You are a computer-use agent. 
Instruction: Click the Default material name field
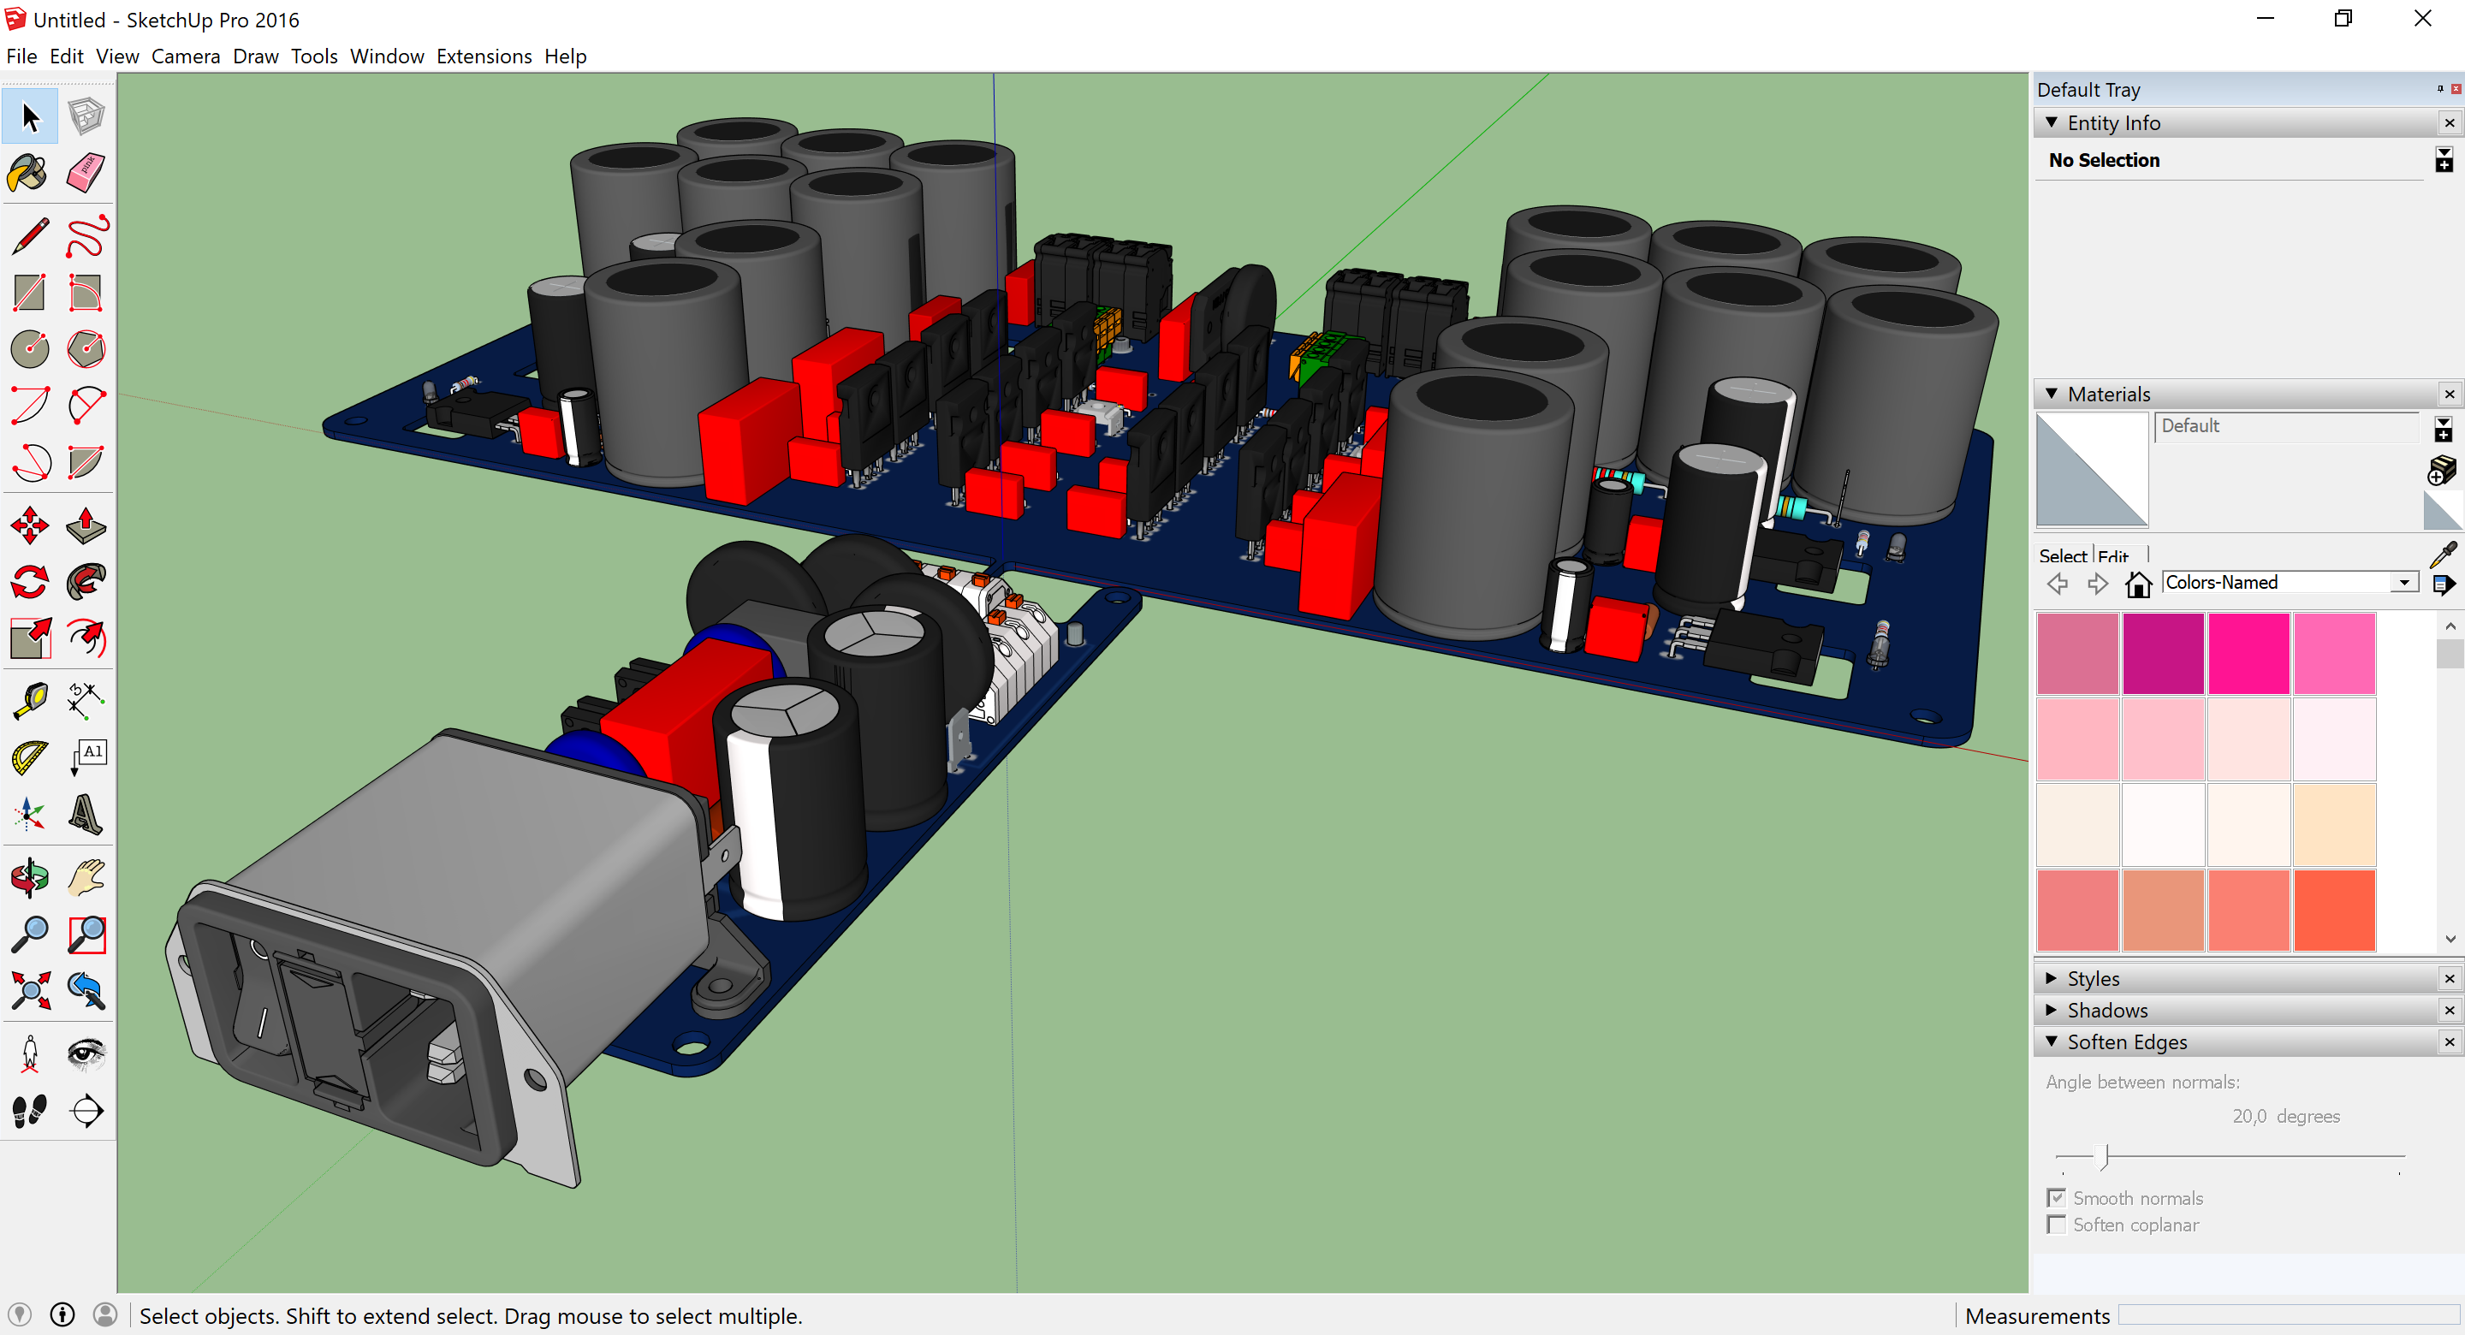[x=2286, y=426]
